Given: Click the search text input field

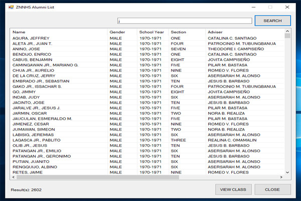Looking at the screenshot, I should click(185, 21).
